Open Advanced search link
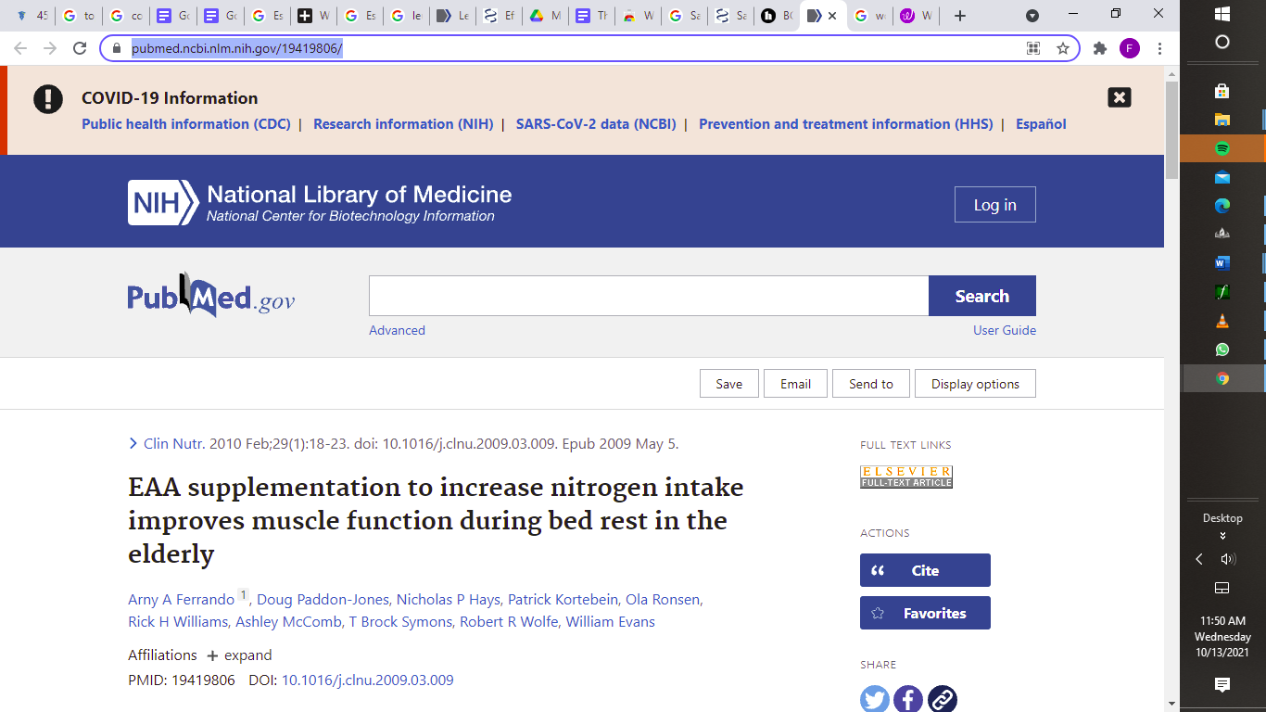Image resolution: width=1266 pixels, height=712 pixels. 397,330
